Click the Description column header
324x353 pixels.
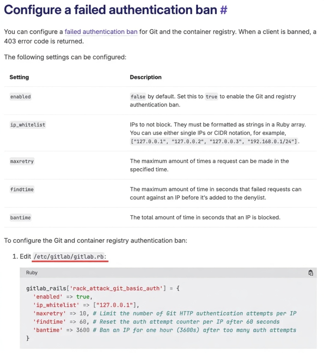pos(145,77)
